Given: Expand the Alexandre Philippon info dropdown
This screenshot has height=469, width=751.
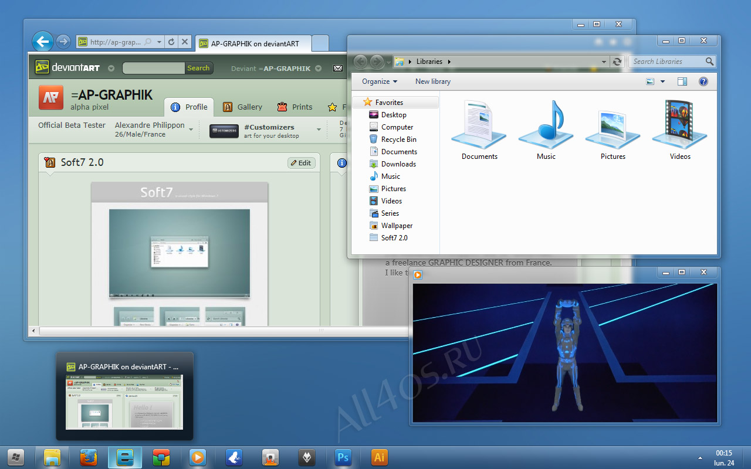Looking at the screenshot, I should pyautogui.click(x=191, y=130).
